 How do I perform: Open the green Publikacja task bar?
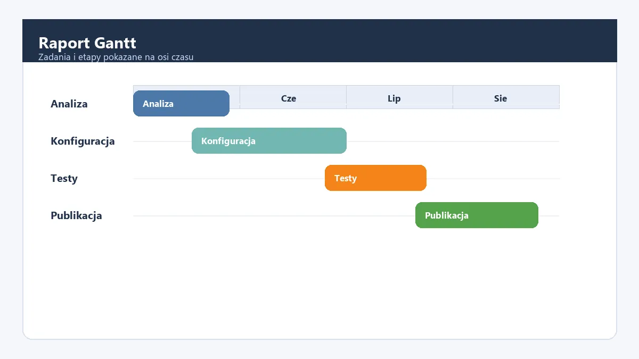(x=477, y=215)
